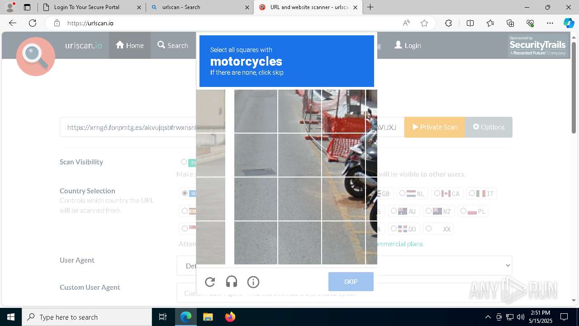Screen dimensions: 579x326
Task: Select the IT country radio button
Action: pyautogui.click(x=472, y=193)
